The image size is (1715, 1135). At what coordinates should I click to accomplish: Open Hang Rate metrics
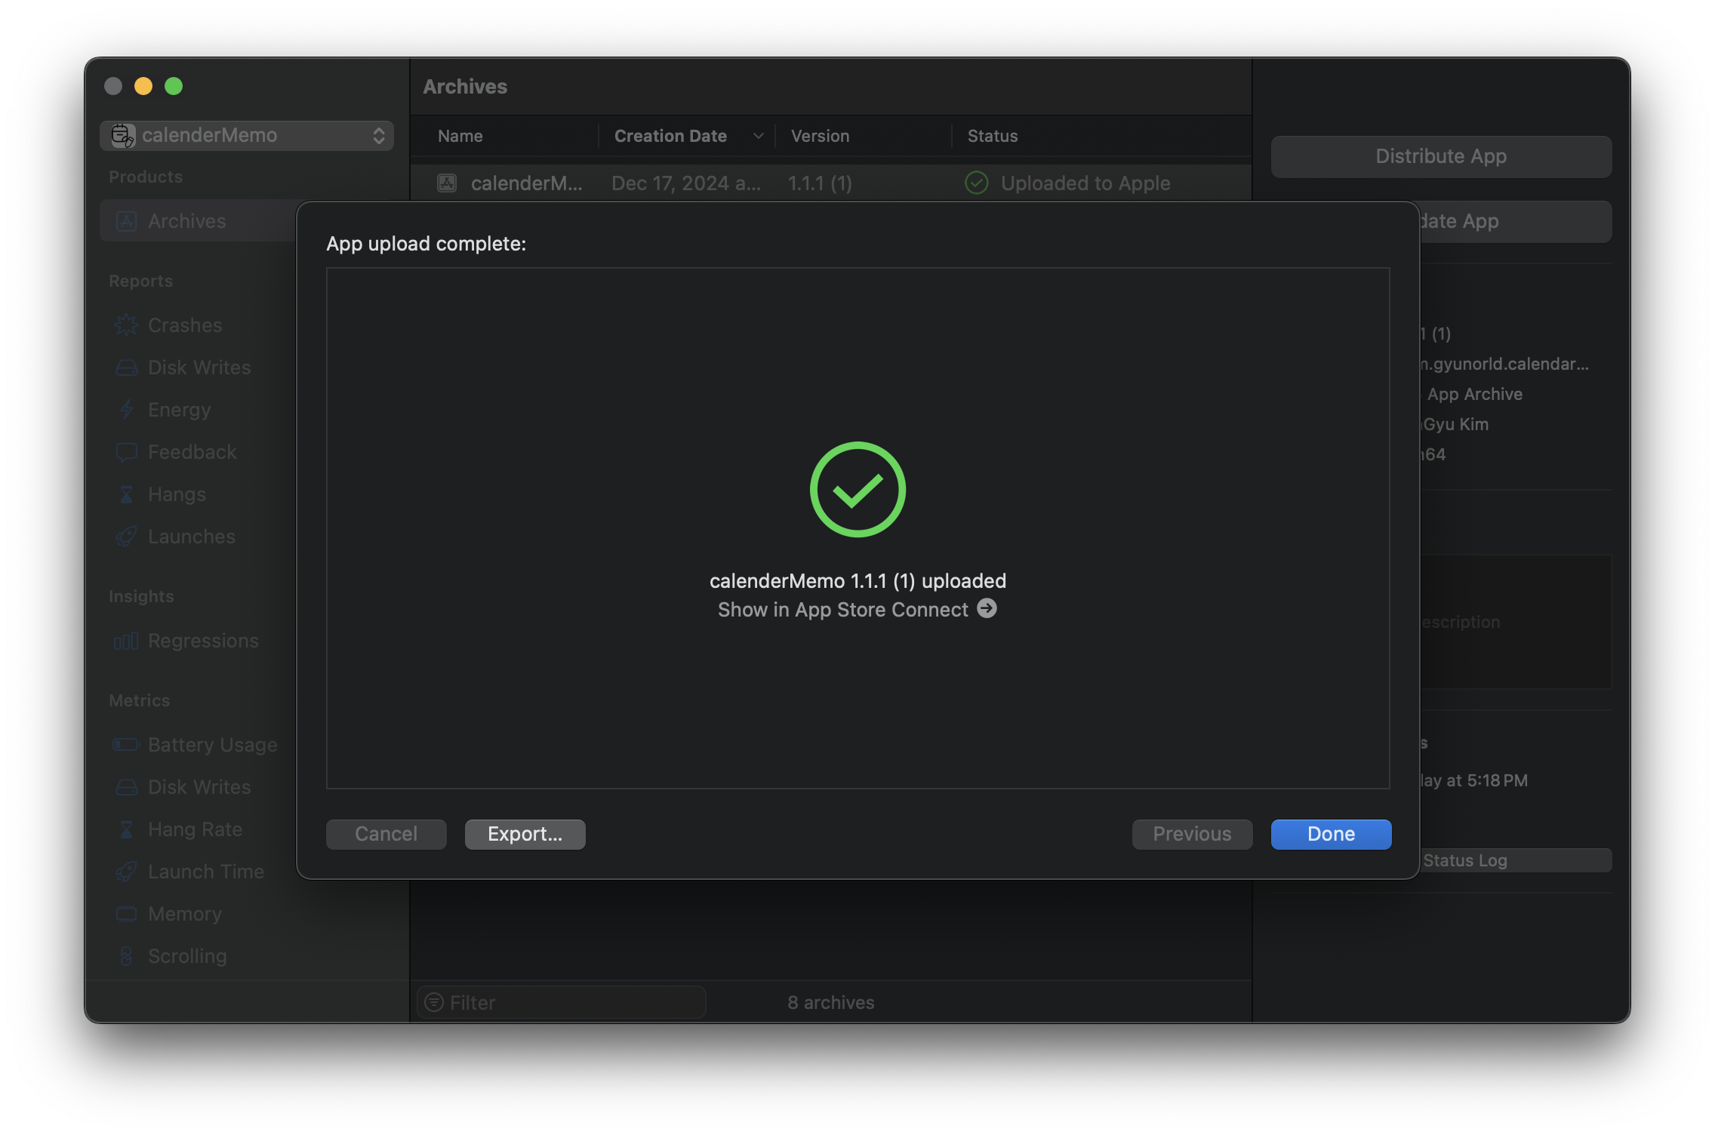coord(195,829)
